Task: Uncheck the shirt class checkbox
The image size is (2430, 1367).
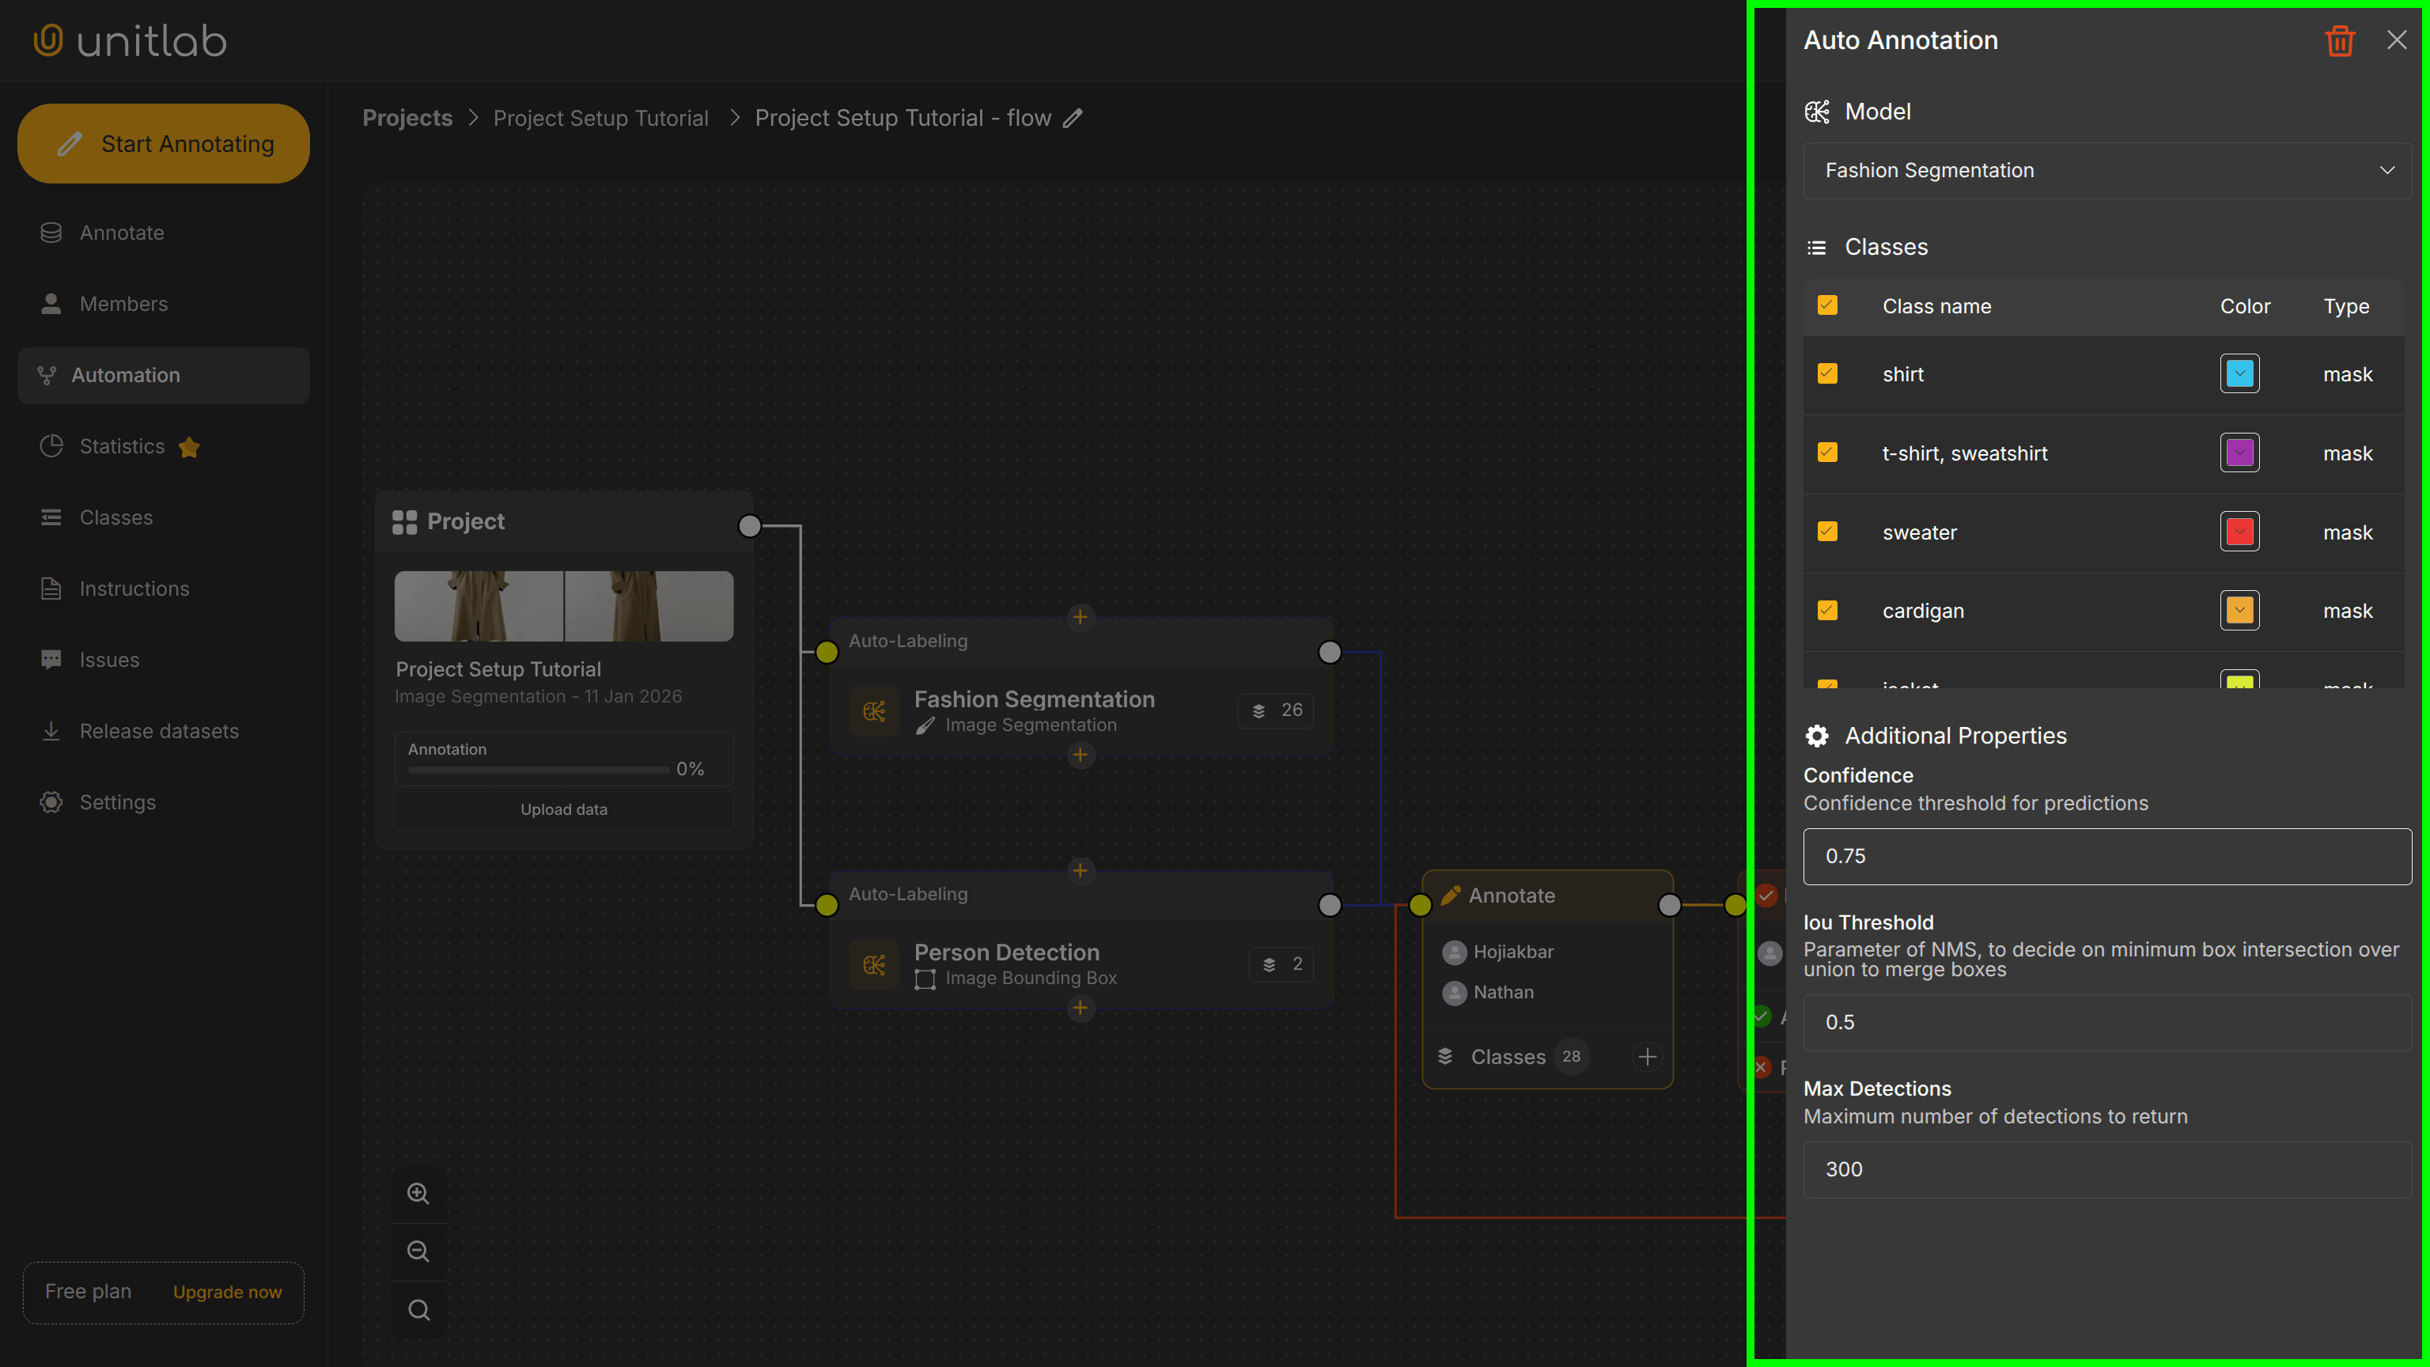Action: point(1828,373)
